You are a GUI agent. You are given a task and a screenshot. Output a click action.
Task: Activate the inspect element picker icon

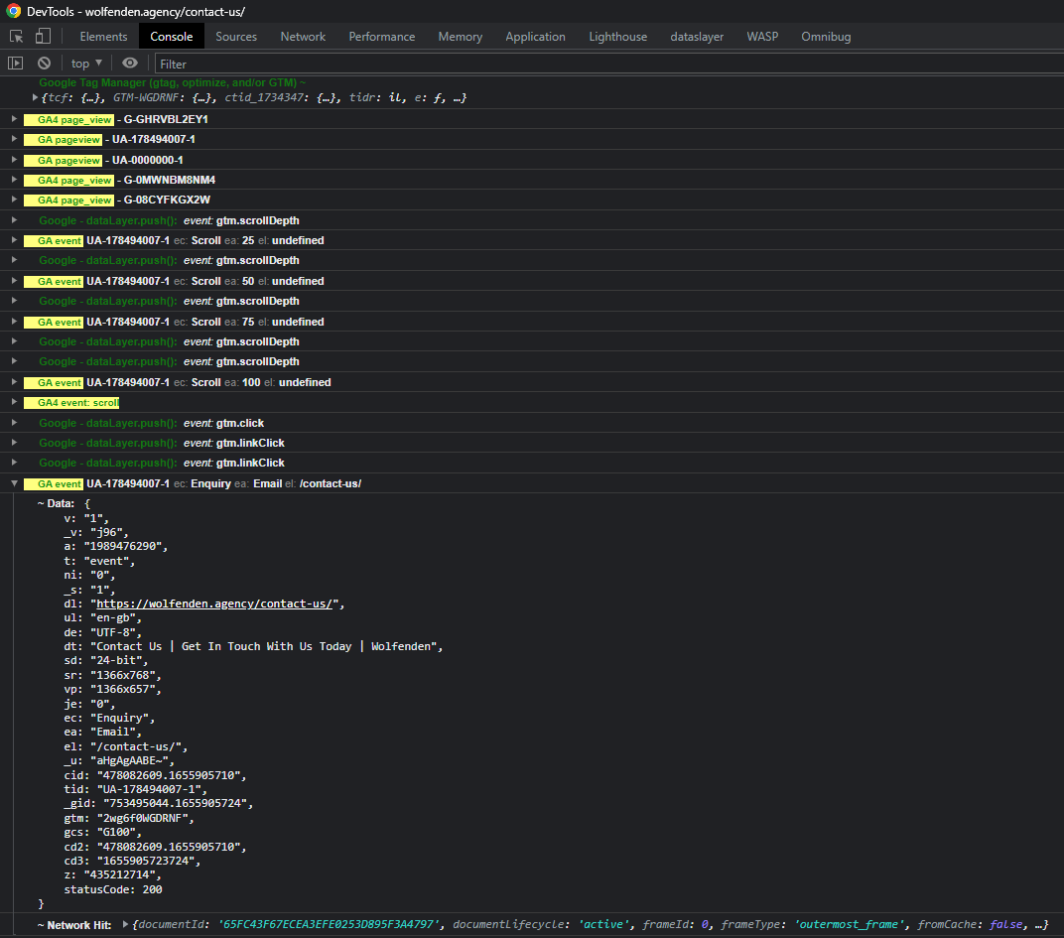(16, 37)
